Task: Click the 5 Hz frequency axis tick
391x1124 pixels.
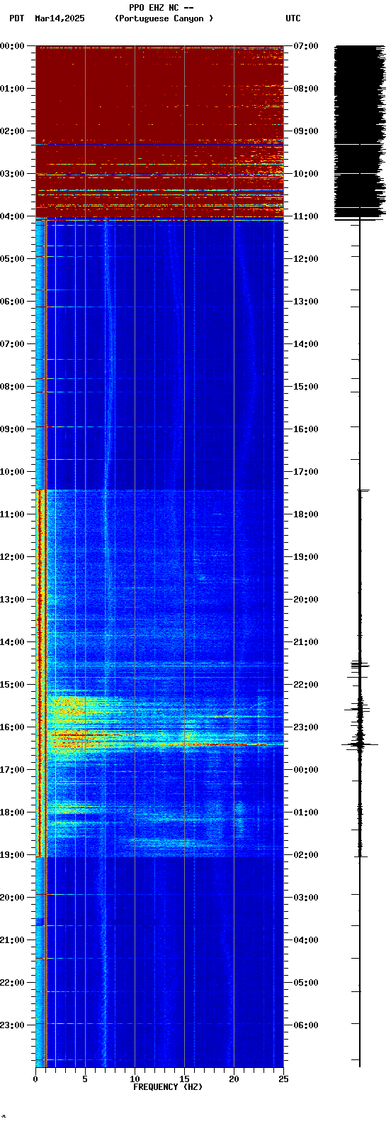Action: (85, 1079)
